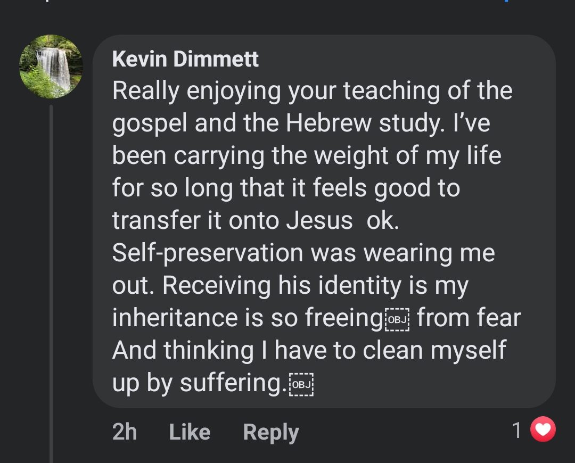View the reaction count number 1
Viewport: 575px width, 463px height.
[516, 431]
